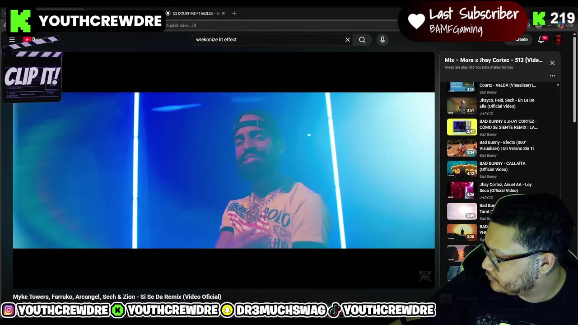Click the browser address bar URL
Viewport: 578px width, 325px height.
coord(181,25)
